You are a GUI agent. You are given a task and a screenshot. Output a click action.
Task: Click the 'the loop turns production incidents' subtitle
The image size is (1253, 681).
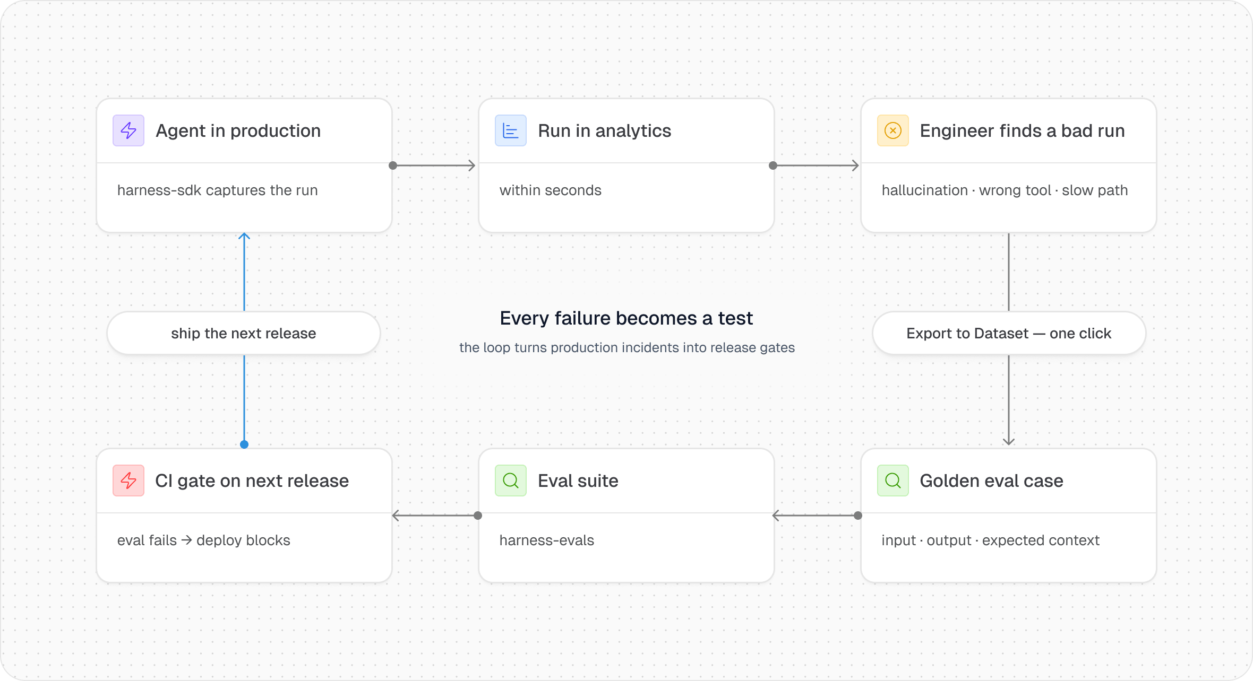(x=627, y=347)
